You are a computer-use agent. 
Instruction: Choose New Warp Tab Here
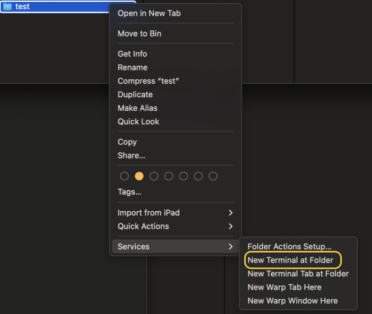point(284,287)
